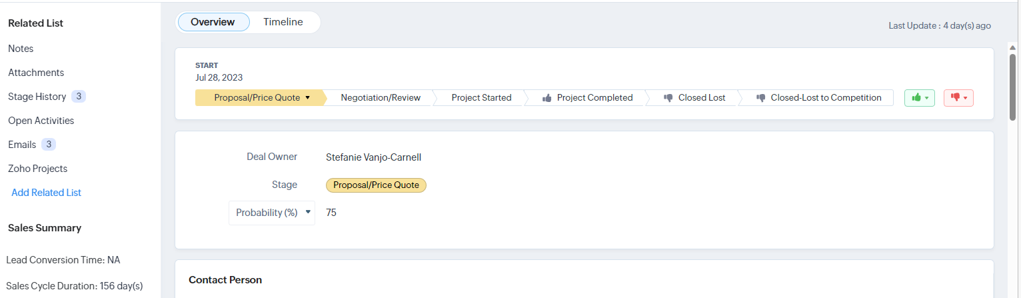Open Attachments related list
This screenshot has height=298, width=1021.
click(x=36, y=73)
